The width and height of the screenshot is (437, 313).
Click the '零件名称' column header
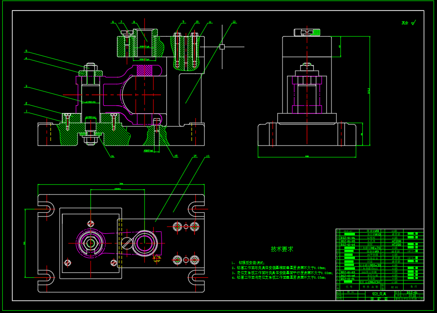coord(371,287)
